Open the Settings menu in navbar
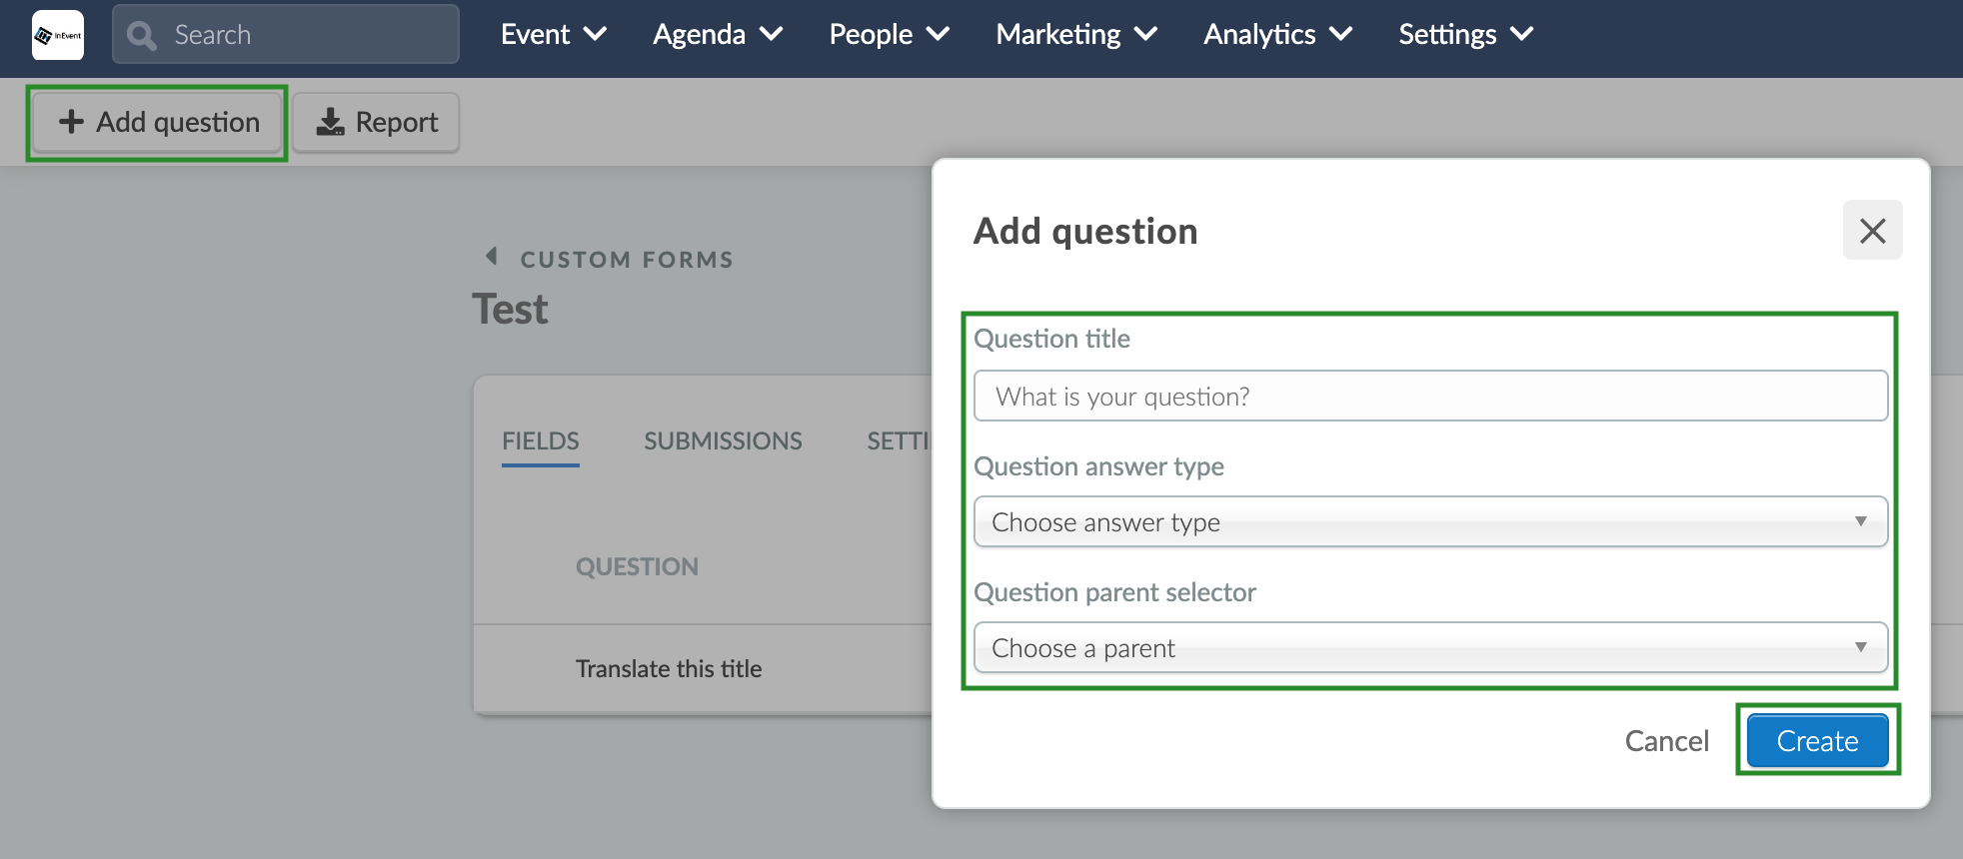 click(1465, 34)
